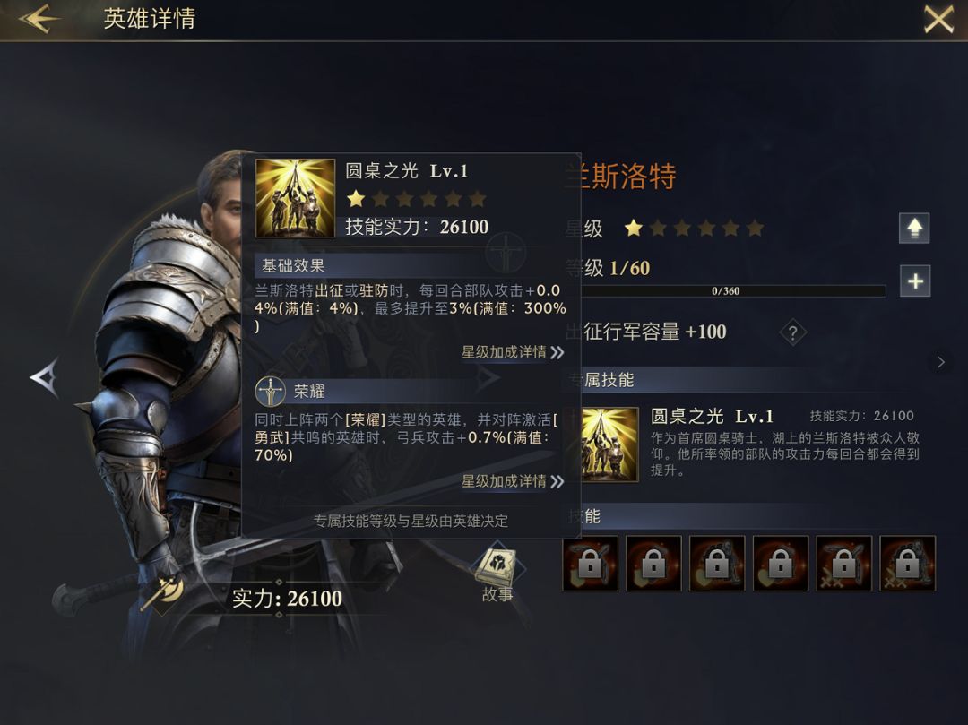Select the fifth locked skill slot
Screen dimensions: 968x725
click(844, 564)
